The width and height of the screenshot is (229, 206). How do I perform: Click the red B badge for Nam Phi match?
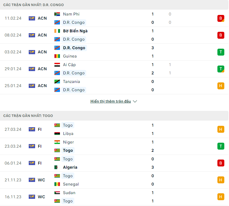[x=221, y=18]
